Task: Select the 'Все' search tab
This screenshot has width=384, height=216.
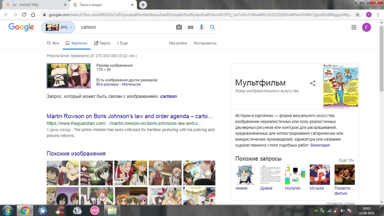Action: click(53, 43)
